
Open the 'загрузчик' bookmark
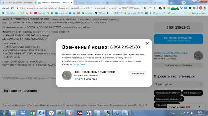(61, 13)
